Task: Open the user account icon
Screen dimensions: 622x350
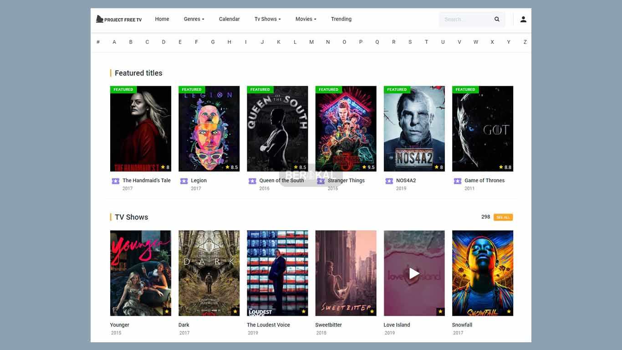Action: click(523, 19)
